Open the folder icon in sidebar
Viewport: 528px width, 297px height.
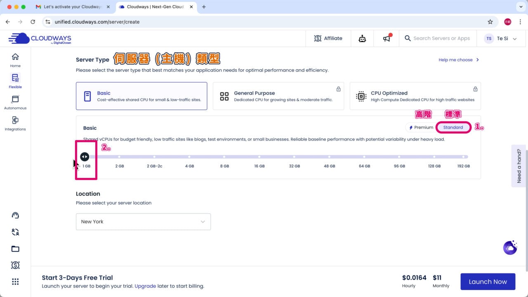coord(15,249)
